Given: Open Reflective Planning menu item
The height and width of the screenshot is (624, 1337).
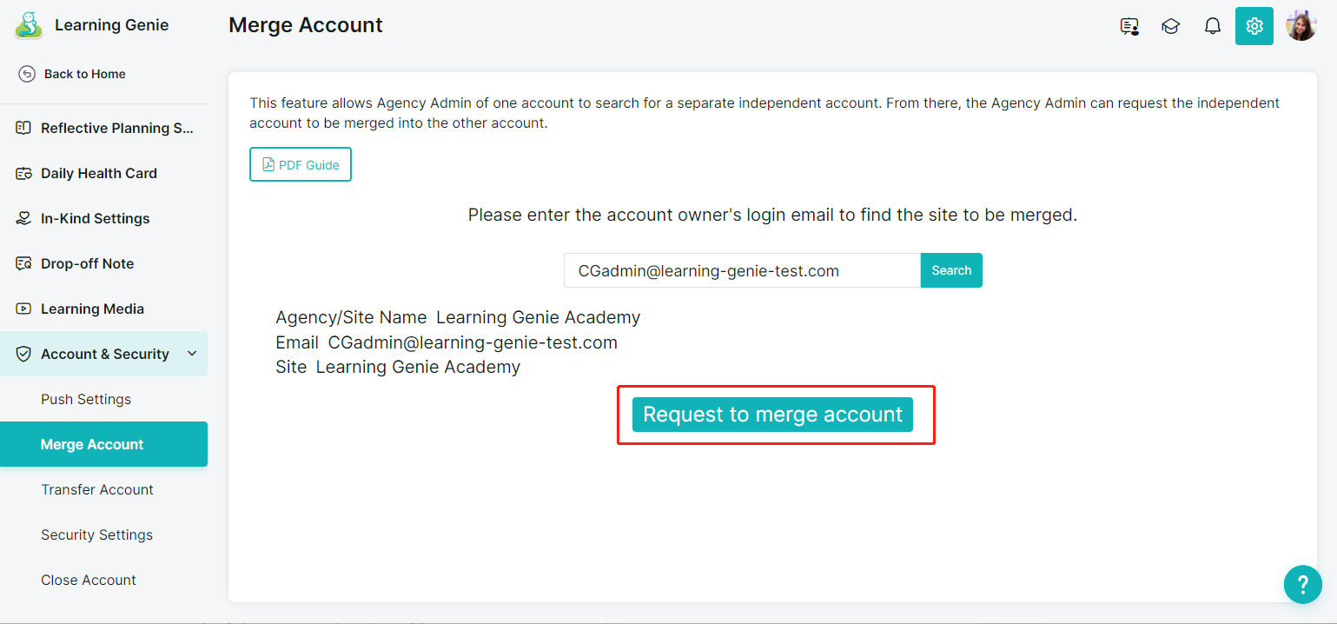Looking at the screenshot, I should pos(104,128).
